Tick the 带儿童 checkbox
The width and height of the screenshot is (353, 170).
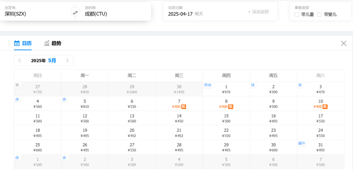click(x=297, y=15)
